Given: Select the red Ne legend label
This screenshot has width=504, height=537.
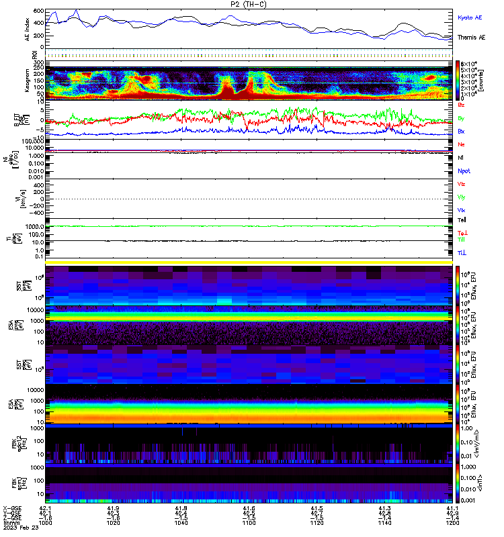Looking at the screenshot, I should point(461,144).
